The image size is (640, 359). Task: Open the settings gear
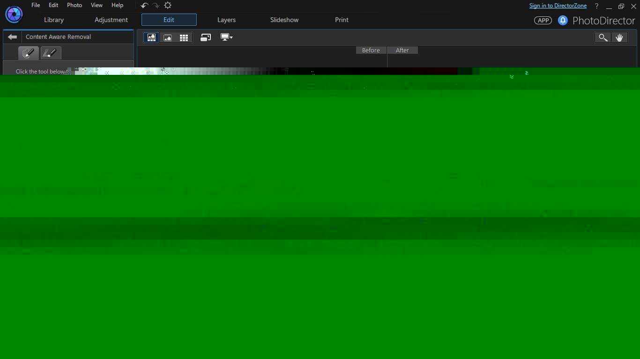point(167,5)
